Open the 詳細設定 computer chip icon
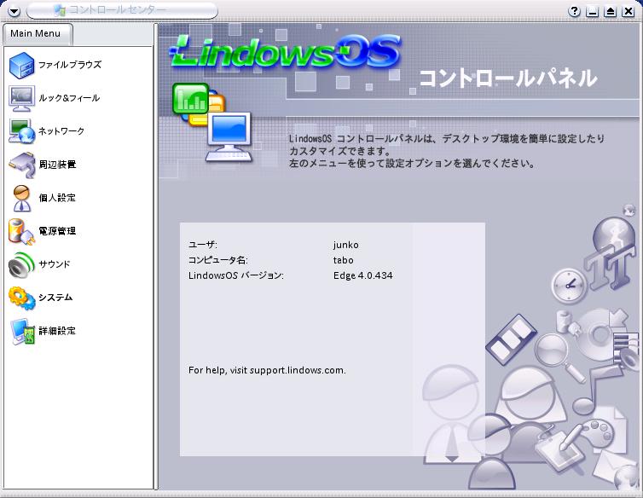This screenshot has width=643, height=498. [x=22, y=332]
